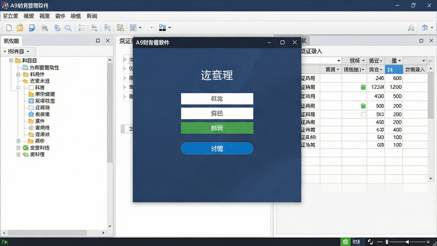The width and height of the screenshot is (437, 246).
Task: Open the leftmost menu in the menu bar
Action: pyautogui.click(x=10, y=16)
